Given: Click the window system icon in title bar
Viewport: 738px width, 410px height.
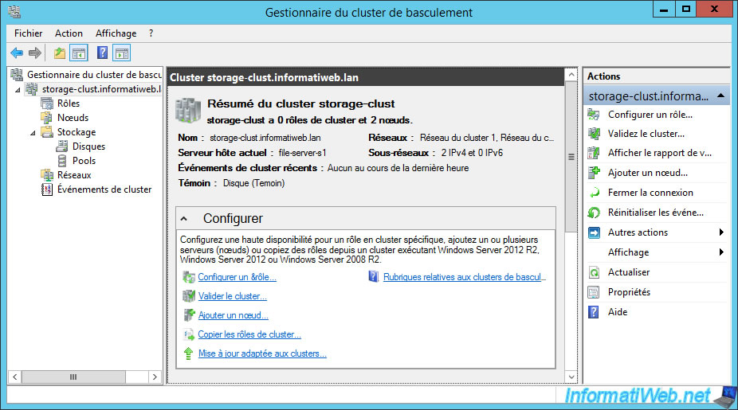Looking at the screenshot, I should (x=15, y=12).
